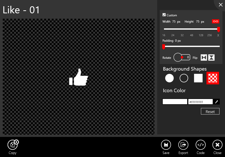Flip the icon horizontally
The height and width of the screenshot is (157, 225).
(204, 58)
